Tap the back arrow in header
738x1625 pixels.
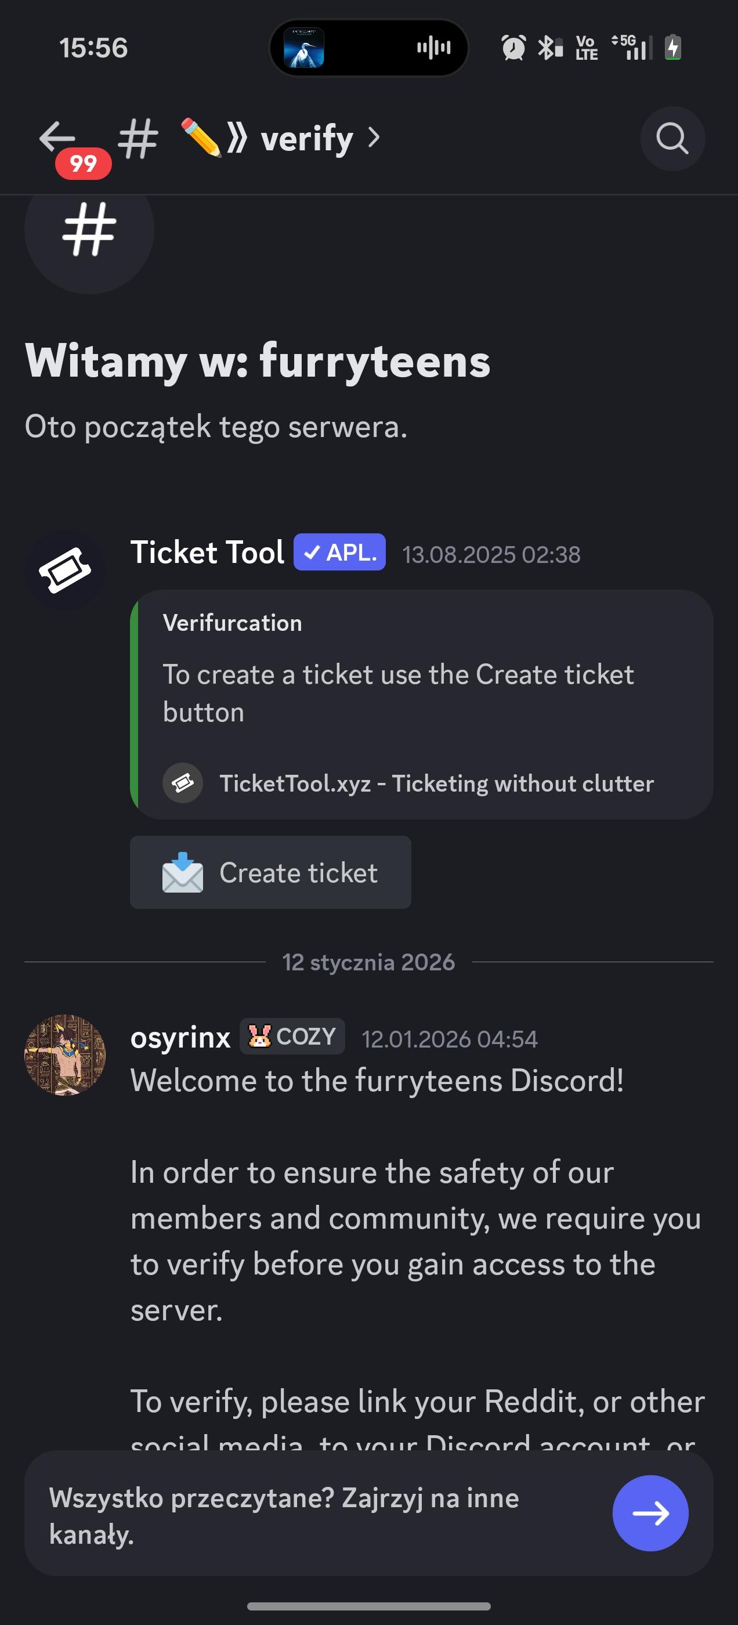coord(57,137)
